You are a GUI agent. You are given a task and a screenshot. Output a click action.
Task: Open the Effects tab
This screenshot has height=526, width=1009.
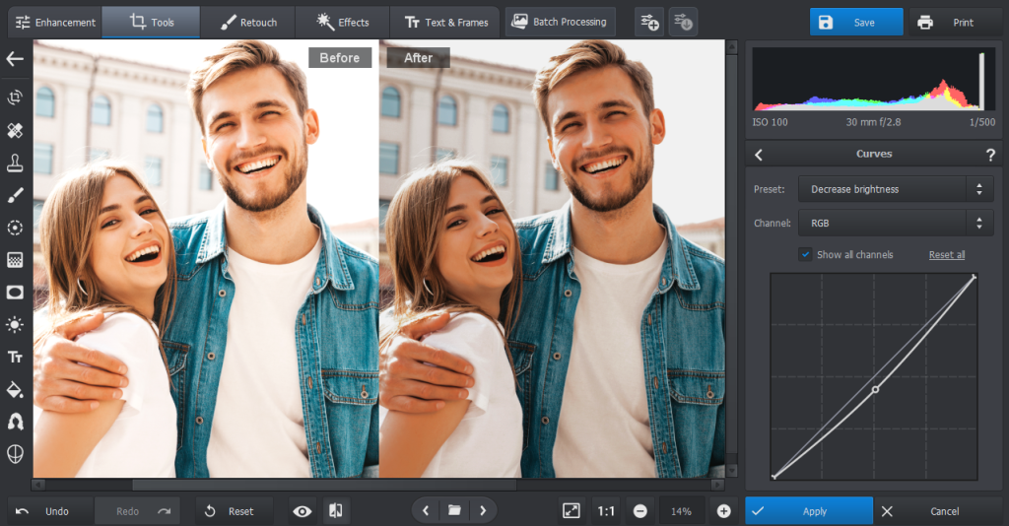(x=343, y=22)
